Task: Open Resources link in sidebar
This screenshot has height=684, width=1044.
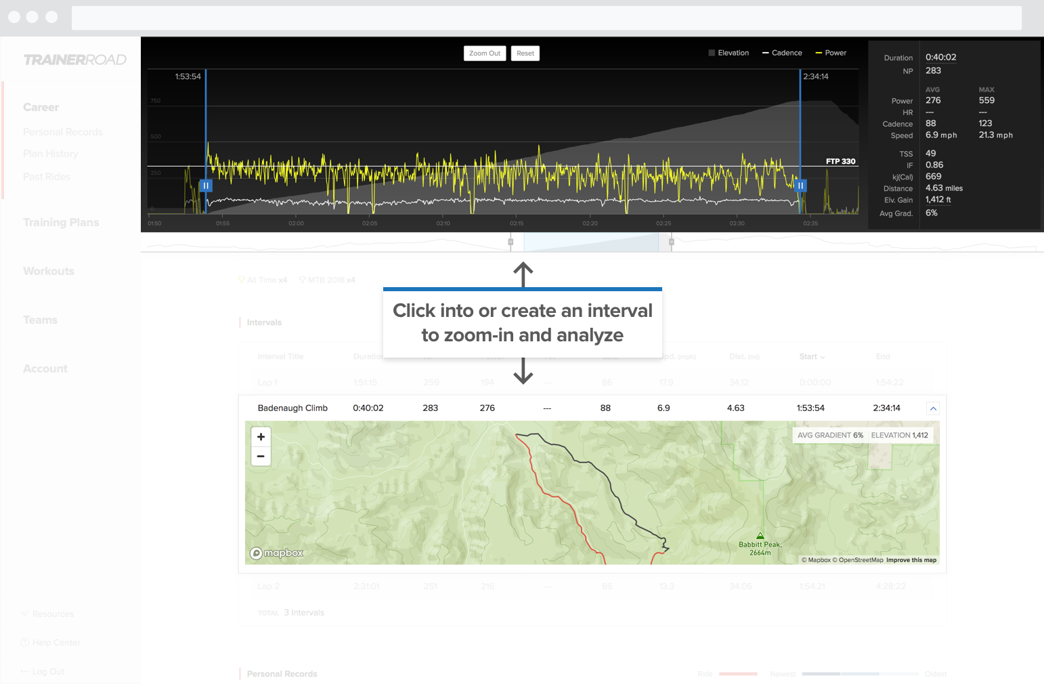Action: (47, 614)
